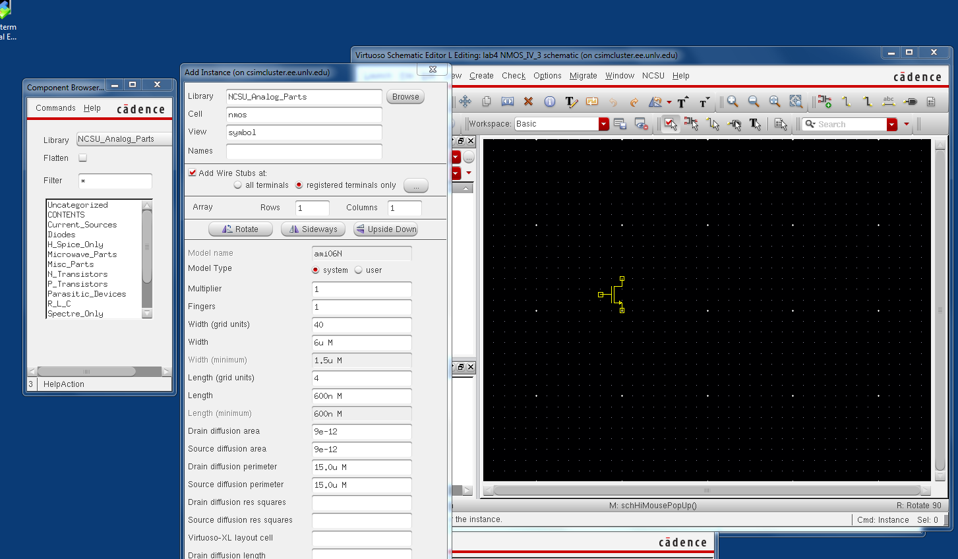Open the Check menu
The image size is (958, 559).
[x=514, y=76]
